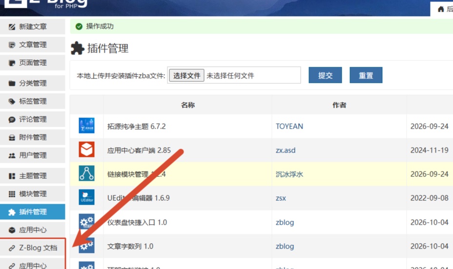Open author link 沉冰浮水
453x269 pixels.
click(289, 174)
